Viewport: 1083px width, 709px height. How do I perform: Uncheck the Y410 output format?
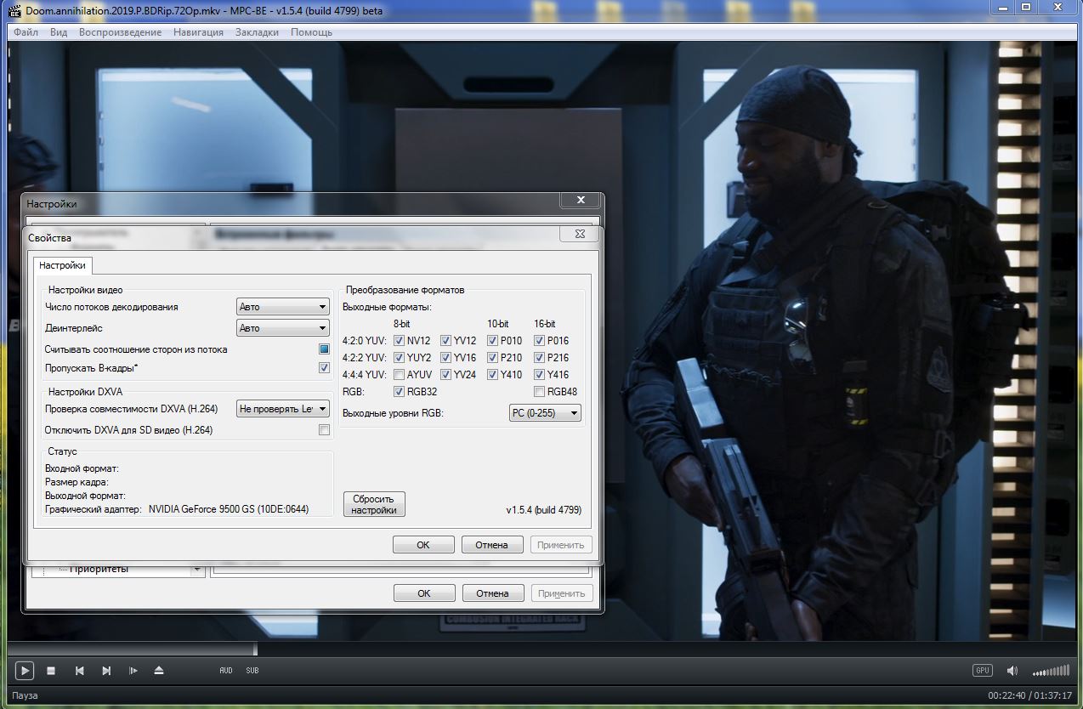(492, 375)
